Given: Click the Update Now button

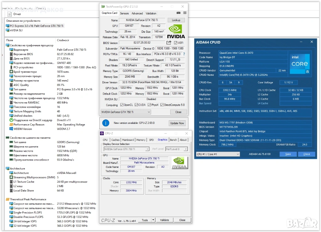Looking at the screenshot, I should (x=177, y=123).
